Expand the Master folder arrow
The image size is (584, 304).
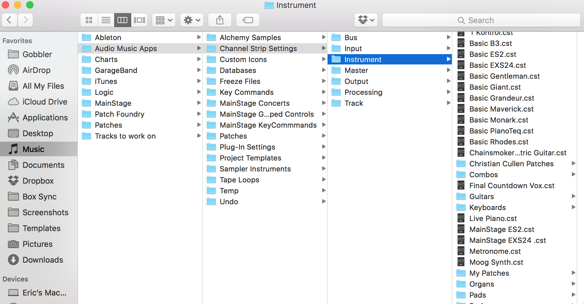click(449, 70)
